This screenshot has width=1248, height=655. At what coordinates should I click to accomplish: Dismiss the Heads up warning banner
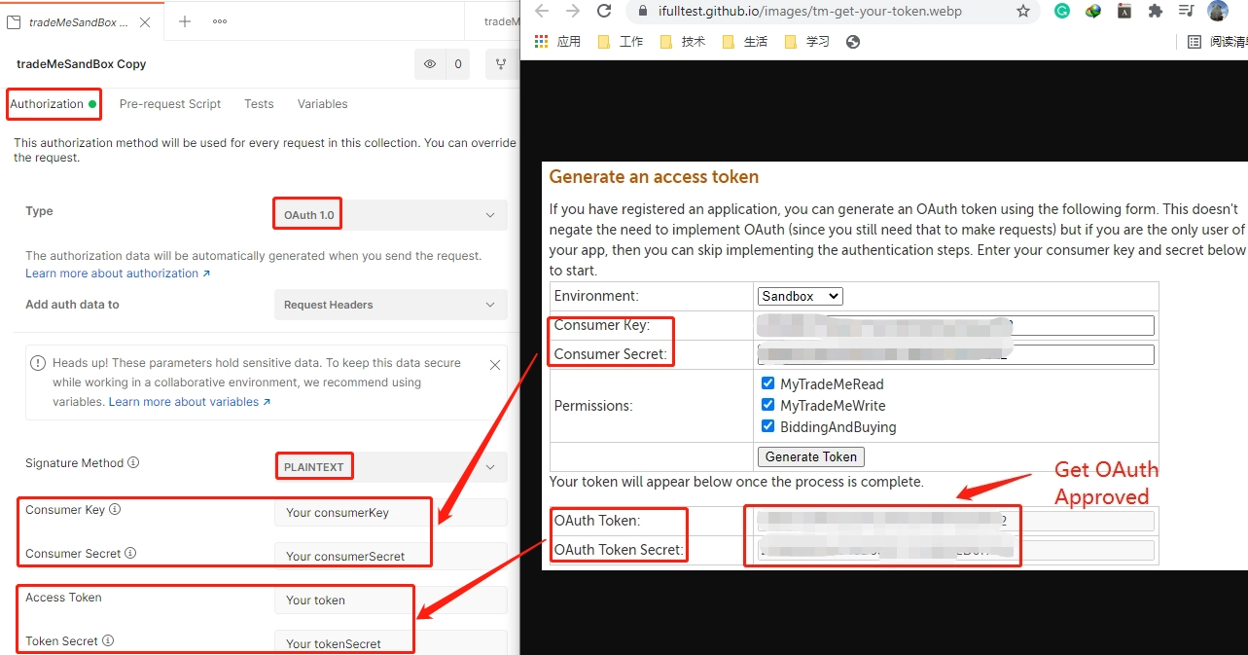[x=495, y=365]
